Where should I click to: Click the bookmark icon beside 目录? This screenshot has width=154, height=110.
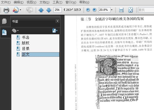click(18, 49)
